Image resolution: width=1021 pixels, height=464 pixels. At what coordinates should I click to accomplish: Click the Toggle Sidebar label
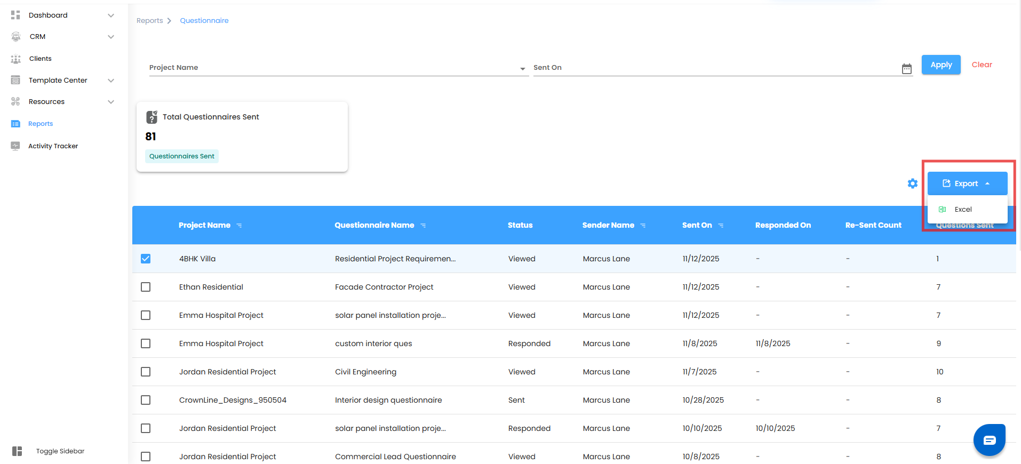click(60, 451)
